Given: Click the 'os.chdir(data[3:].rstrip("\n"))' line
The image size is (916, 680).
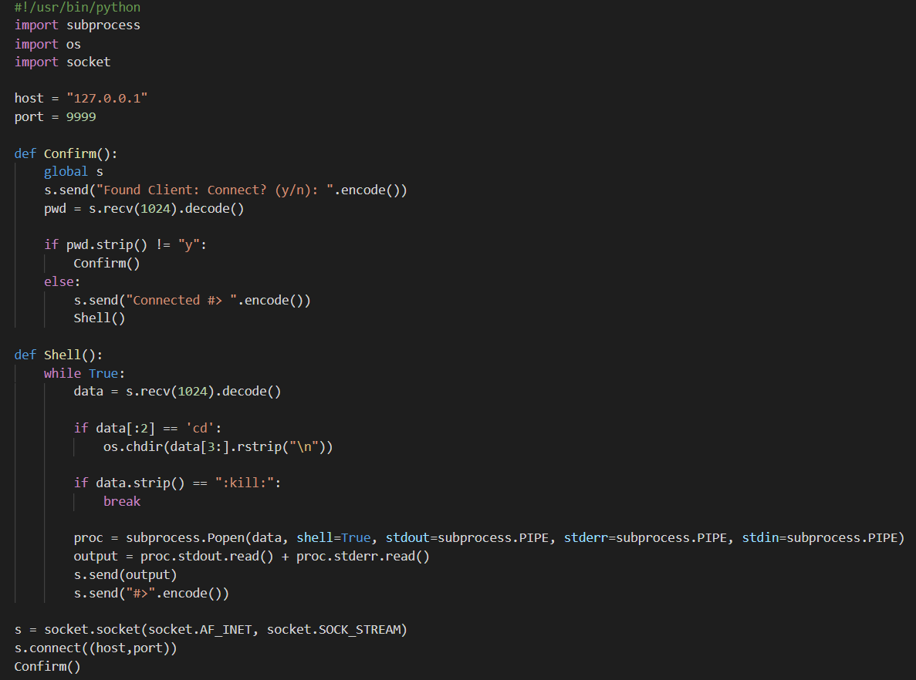Looking at the screenshot, I should (218, 446).
